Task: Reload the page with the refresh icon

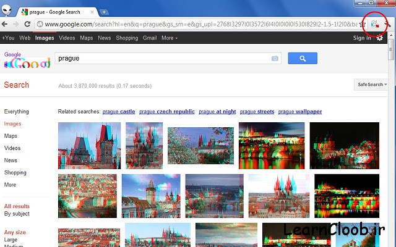Action: [27, 24]
